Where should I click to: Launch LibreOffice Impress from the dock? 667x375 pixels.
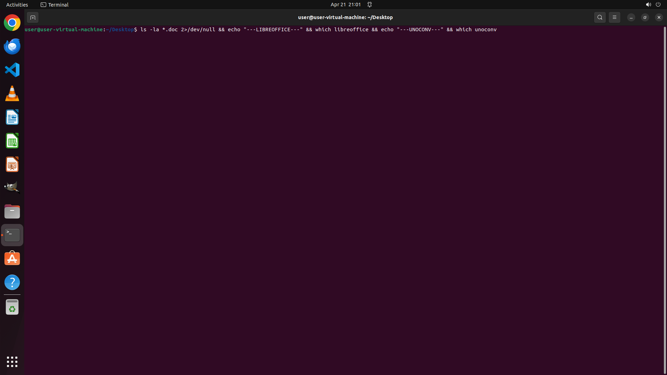[x=12, y=165]
